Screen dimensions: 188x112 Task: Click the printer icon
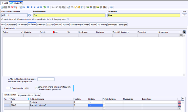coord(68,7)
